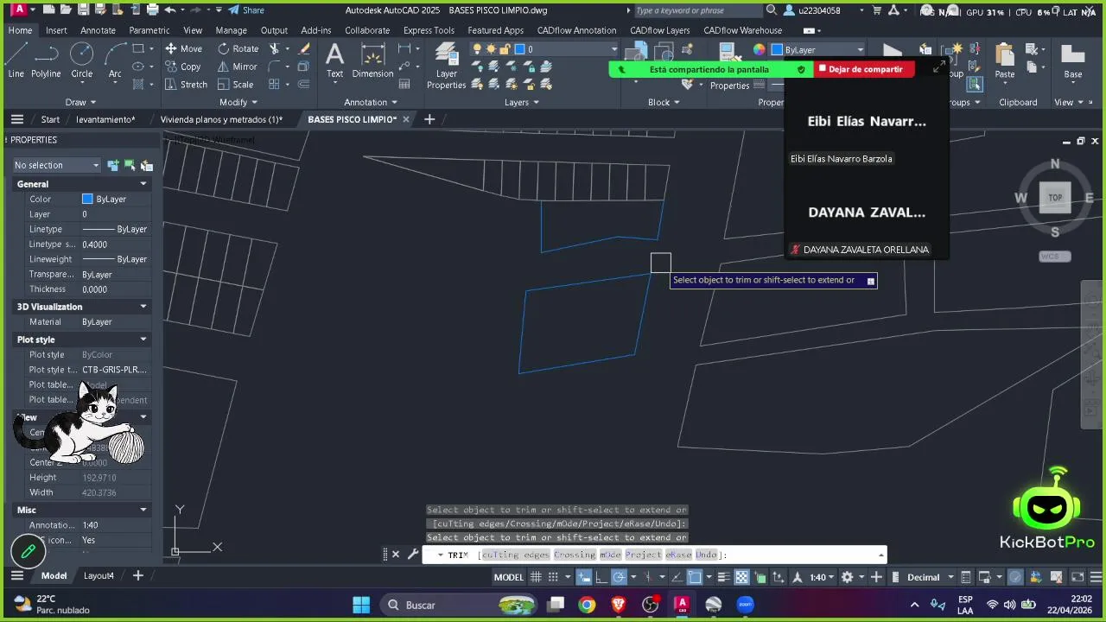
Task: Open the status bar Customization menu
Action: tap(1095, 577)
